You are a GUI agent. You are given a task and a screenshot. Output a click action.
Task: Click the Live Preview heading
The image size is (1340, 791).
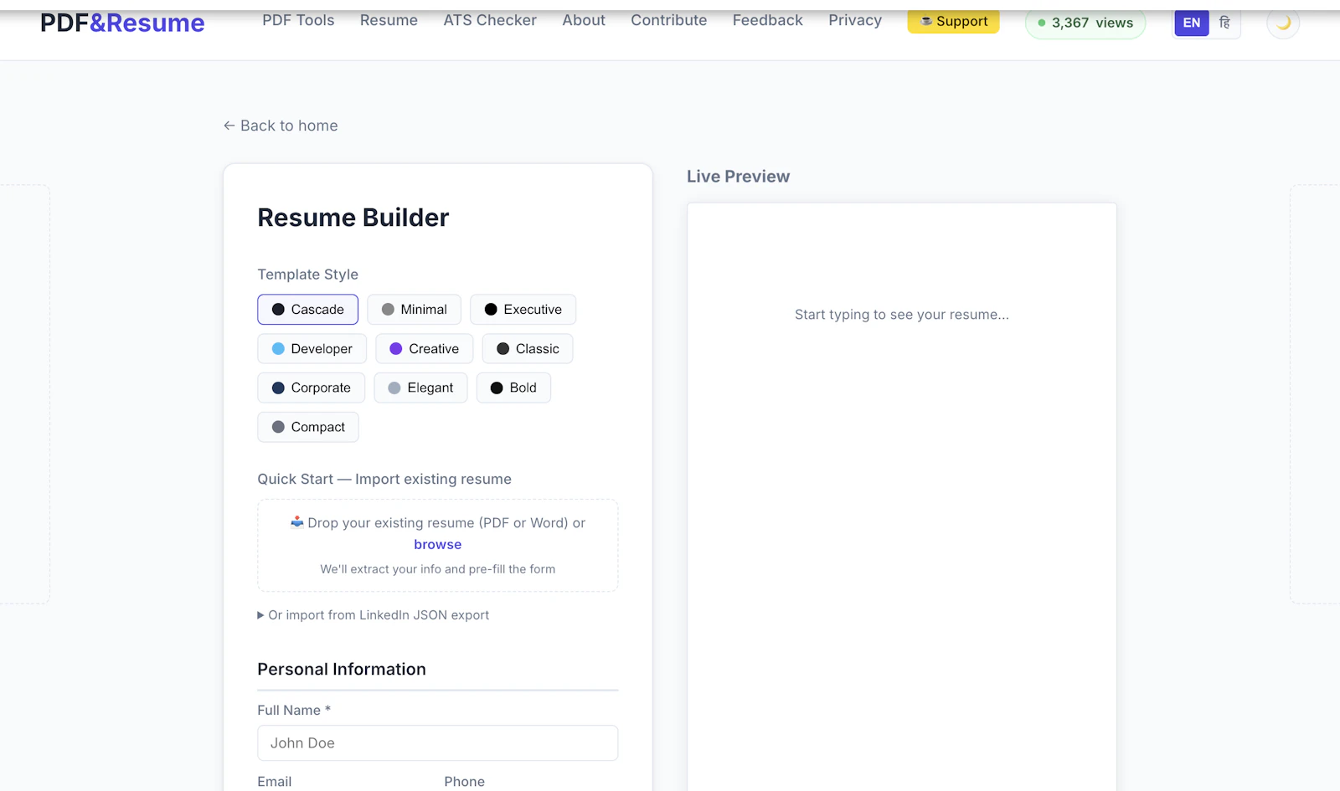point(738,177)
